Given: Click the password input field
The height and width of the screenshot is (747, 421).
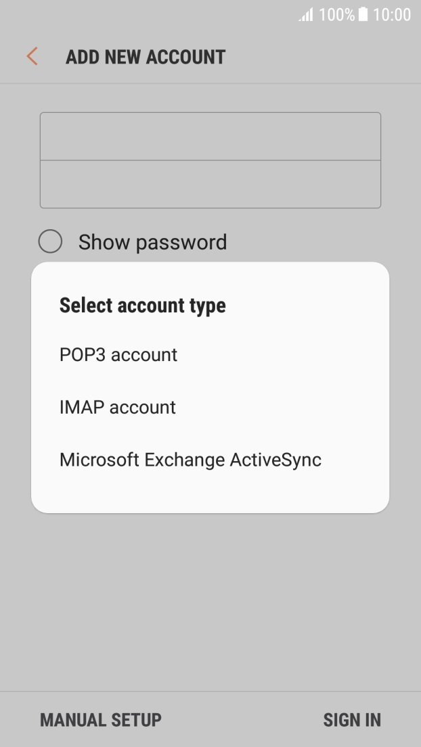Looking at the screenshot, I should [210, 183].
